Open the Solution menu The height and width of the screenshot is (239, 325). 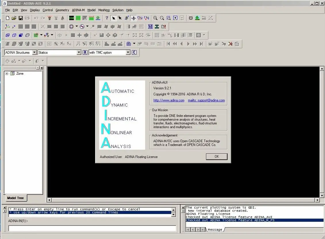pos(118,10)
